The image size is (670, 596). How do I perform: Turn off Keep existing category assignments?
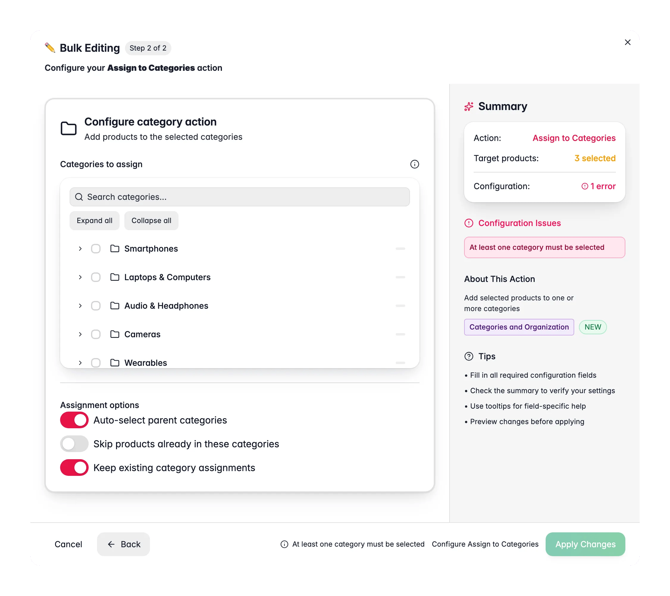pos(74,468)
